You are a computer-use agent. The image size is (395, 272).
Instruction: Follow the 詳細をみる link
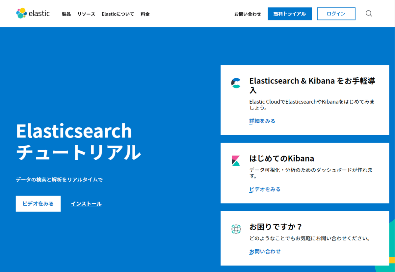(262, 121)
